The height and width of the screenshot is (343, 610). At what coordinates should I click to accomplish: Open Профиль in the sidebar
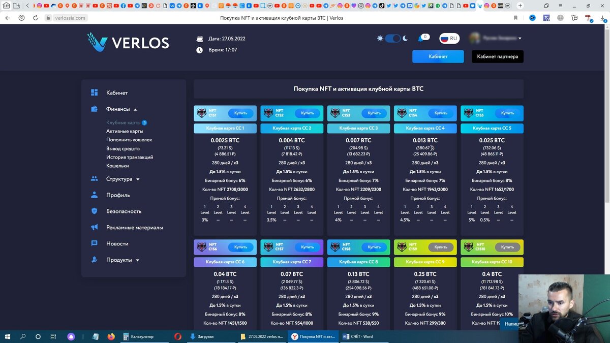pyautogui.click(x=118, y=195)
